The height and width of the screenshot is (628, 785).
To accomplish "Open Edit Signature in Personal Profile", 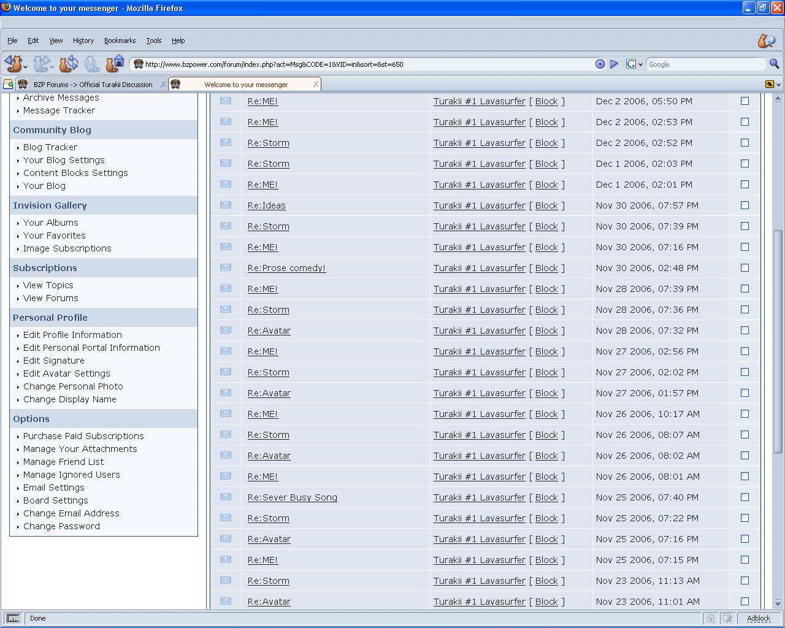I will tap(54, 361).
